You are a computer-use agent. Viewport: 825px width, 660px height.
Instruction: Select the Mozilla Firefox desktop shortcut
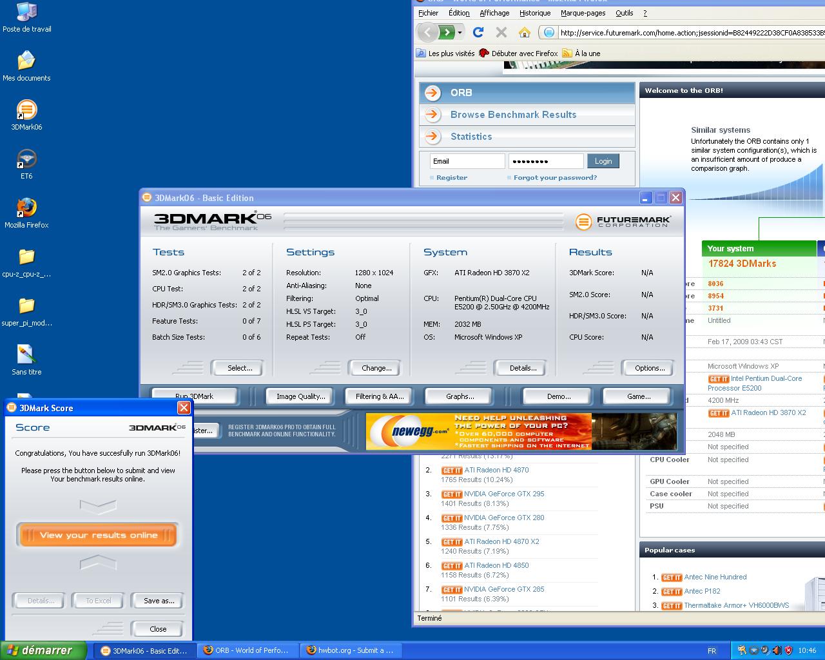(26, 213)
